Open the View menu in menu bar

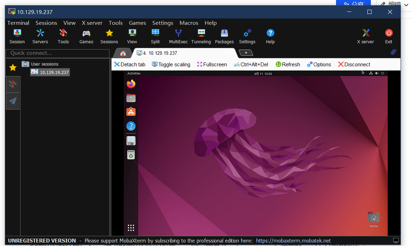click(69, 23)
